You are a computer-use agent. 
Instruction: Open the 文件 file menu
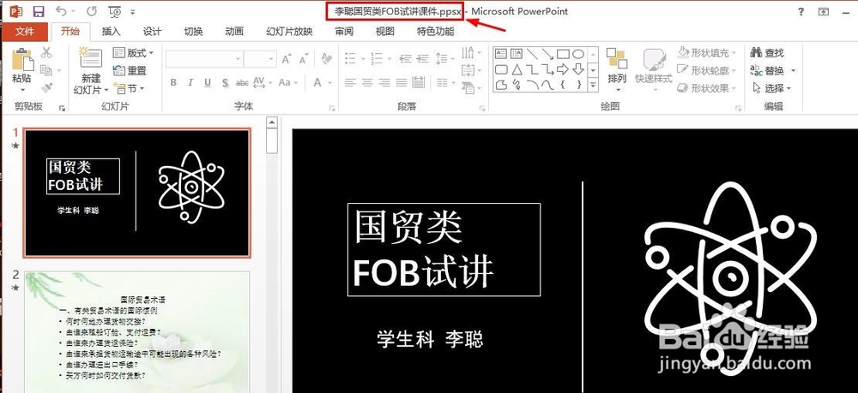click(x=25, y=32)
